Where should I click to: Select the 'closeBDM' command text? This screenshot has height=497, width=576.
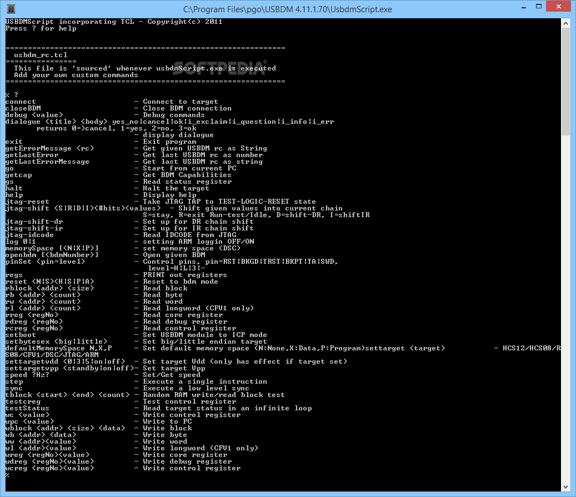click(22, 108)
